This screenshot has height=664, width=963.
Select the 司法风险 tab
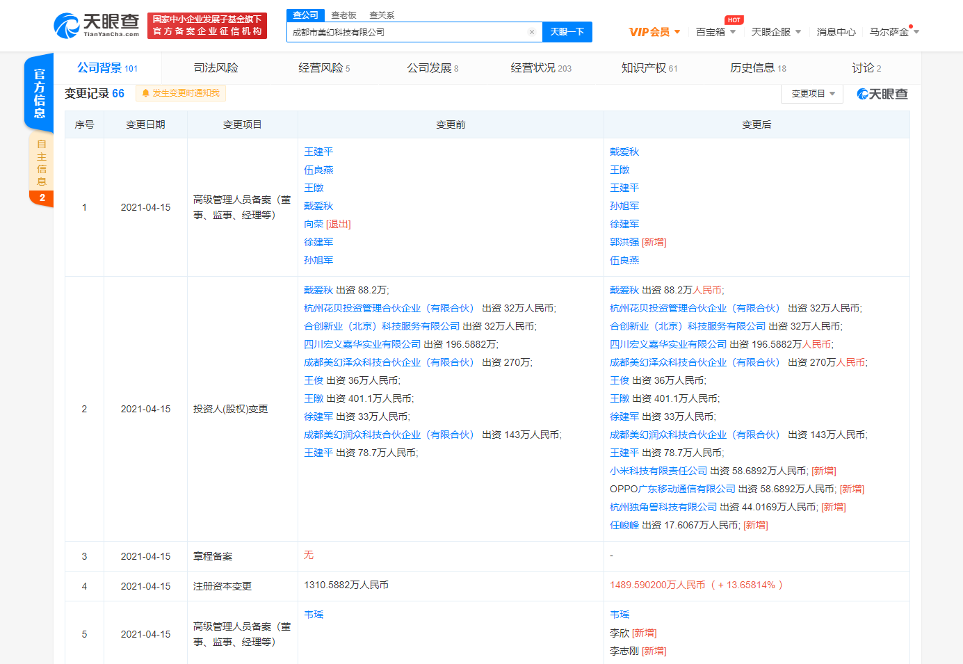click(x=216, y=68)
